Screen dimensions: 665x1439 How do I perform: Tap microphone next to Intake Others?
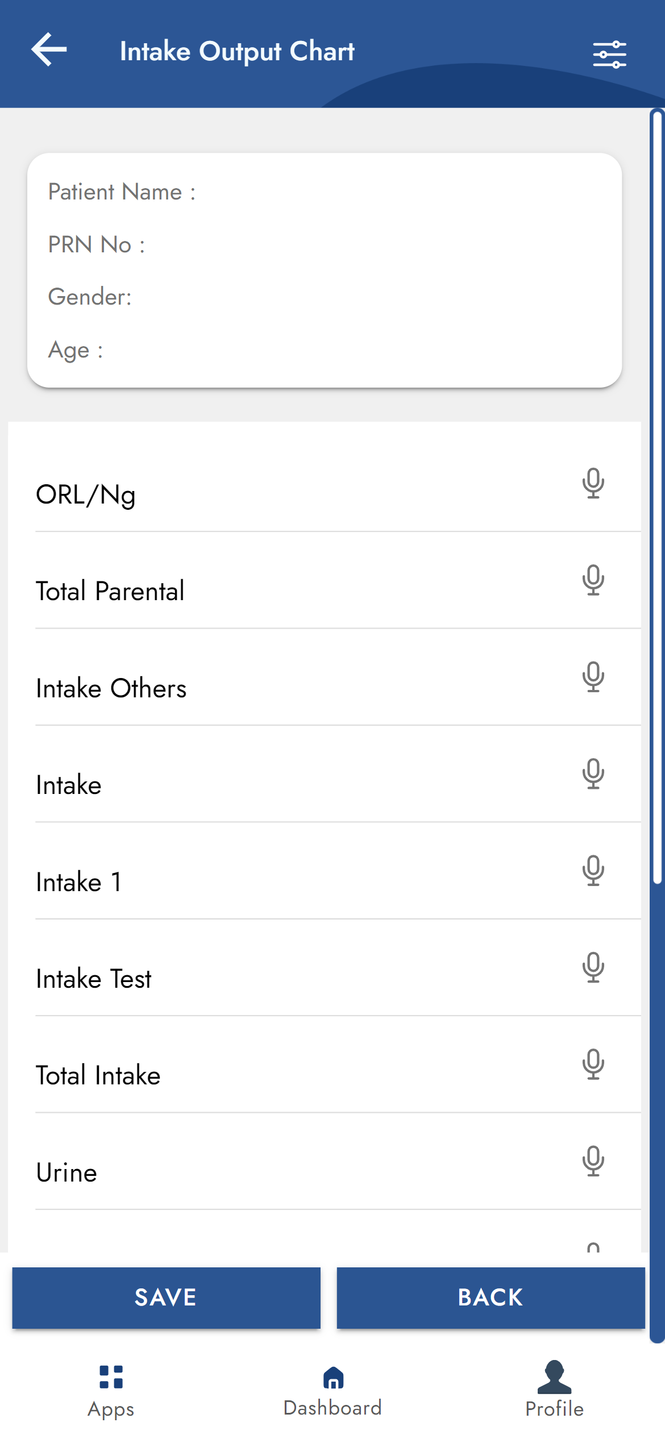pyautogui.click(x=593, y=677)
